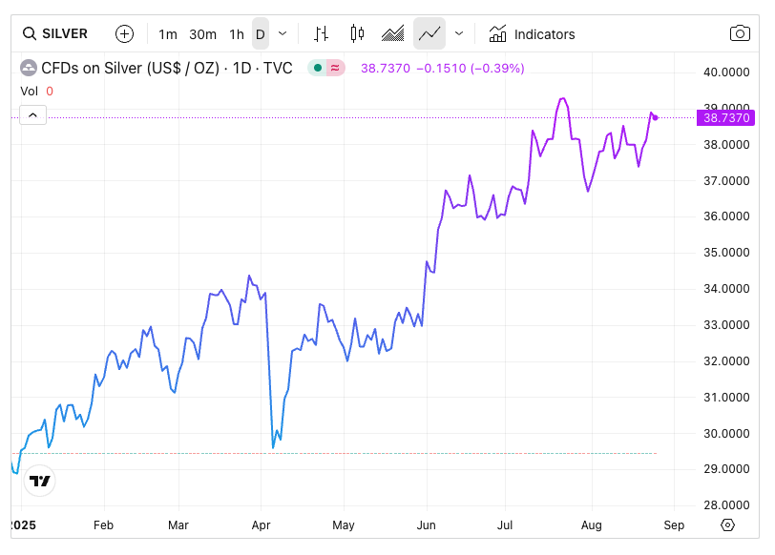Click the Aug label on time axis
The image size is (775, 555).
(591, 524)
